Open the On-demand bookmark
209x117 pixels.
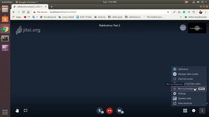[48, 17]
